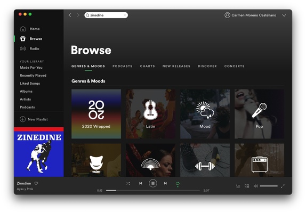Pause the current song

(153, 183)
